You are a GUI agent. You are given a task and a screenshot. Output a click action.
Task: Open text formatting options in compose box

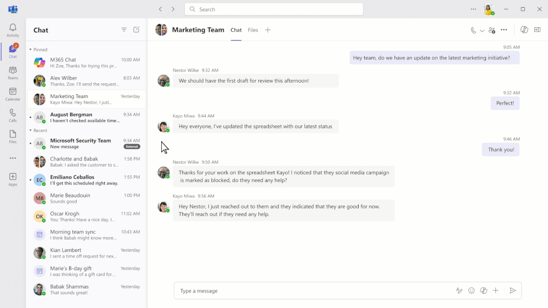pos(459,290)
